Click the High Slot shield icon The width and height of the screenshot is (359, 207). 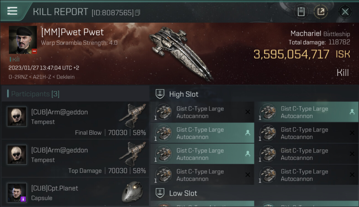(160, 94)
